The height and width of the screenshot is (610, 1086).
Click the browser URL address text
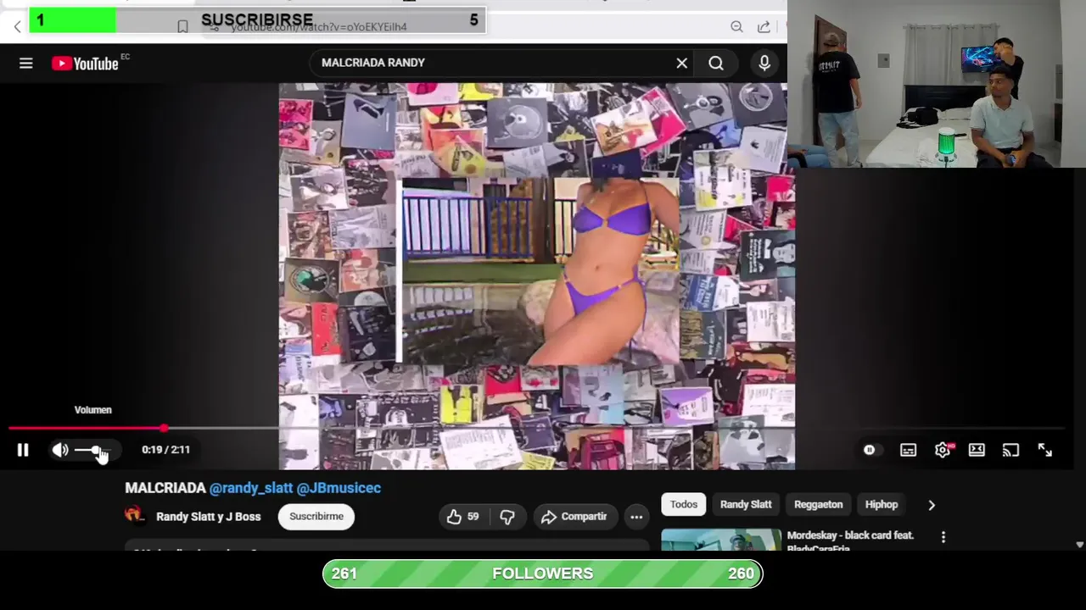(319, 27)
